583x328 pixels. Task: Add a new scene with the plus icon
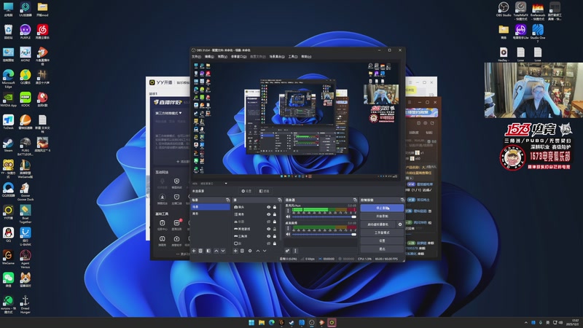tap(194, 251)
